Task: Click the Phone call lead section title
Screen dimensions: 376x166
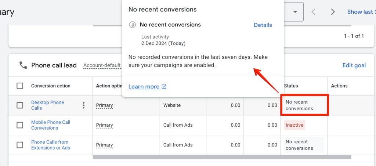Action: tap(54, 65)
